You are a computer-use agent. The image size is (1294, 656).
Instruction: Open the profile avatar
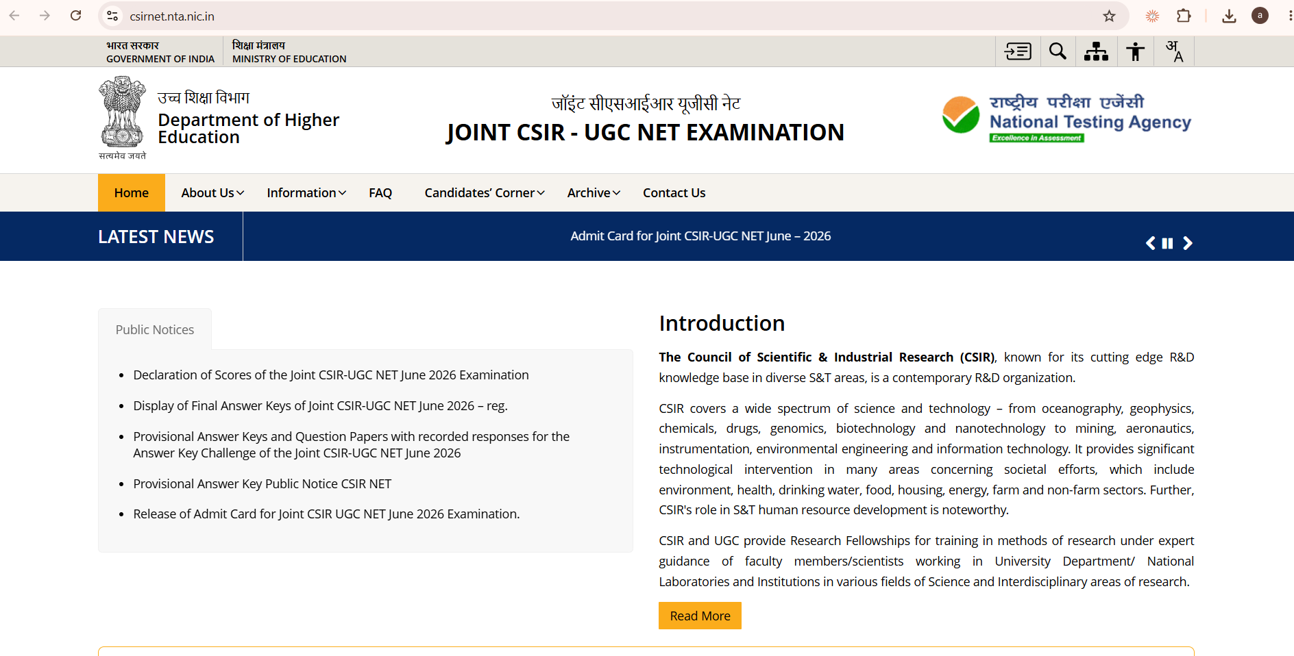[x=1260, y=16]
